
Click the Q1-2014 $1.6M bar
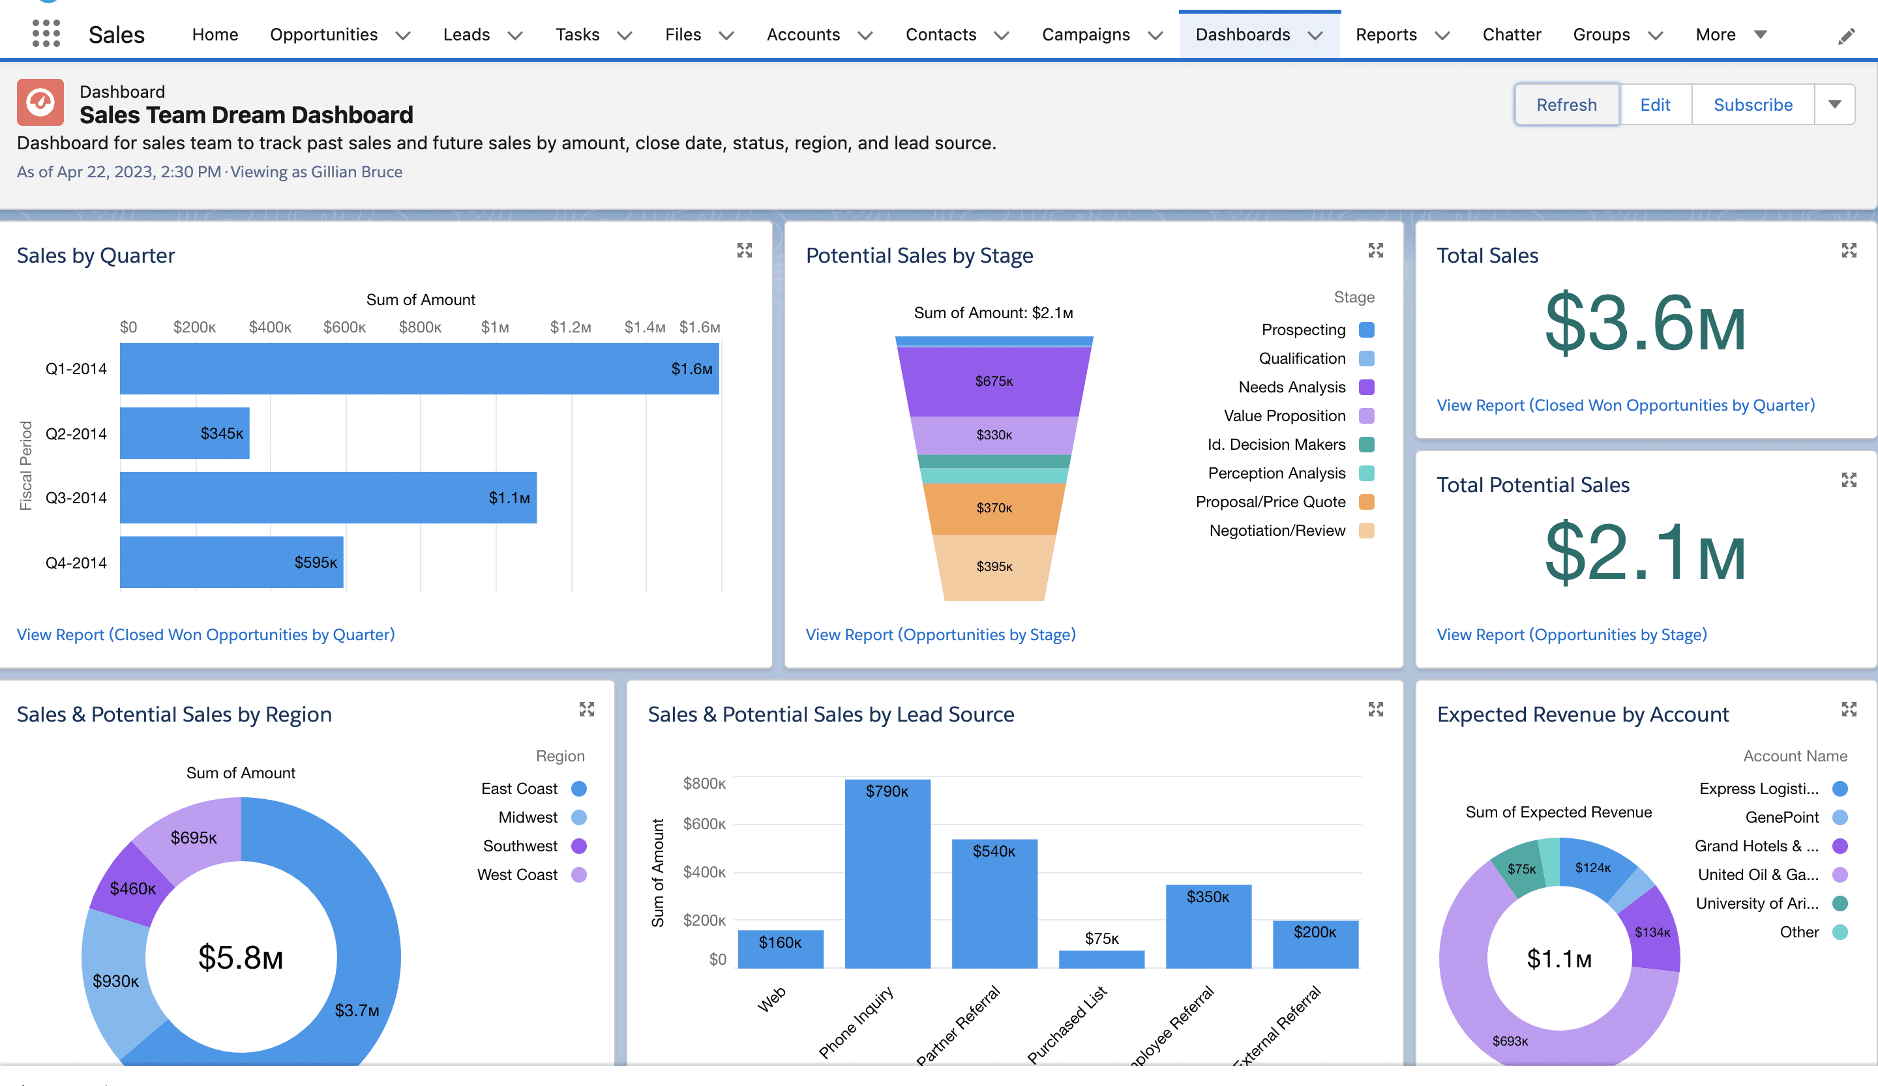(x=419, y=369)
